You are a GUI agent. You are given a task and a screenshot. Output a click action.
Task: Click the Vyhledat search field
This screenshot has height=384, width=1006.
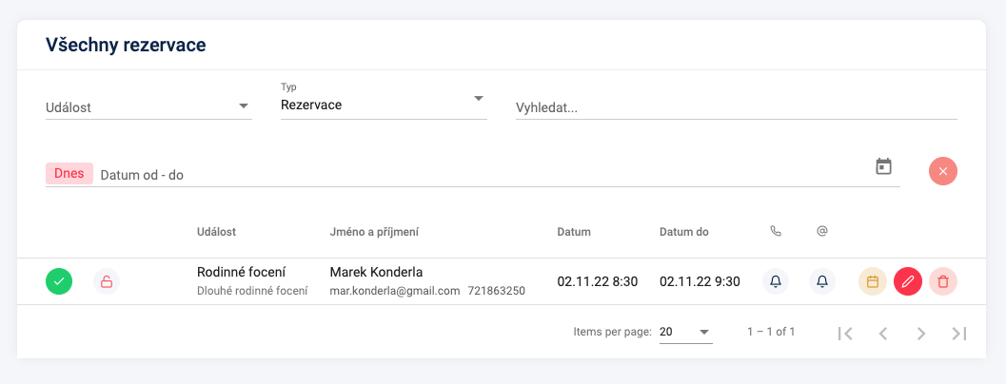point(737,107)
